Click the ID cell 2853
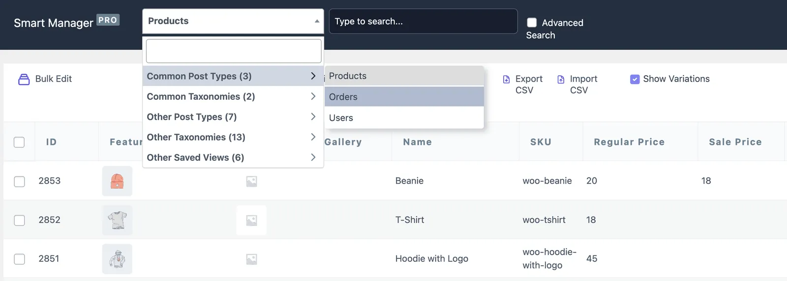This screenshot has width=787, height=281. point(50,181)
